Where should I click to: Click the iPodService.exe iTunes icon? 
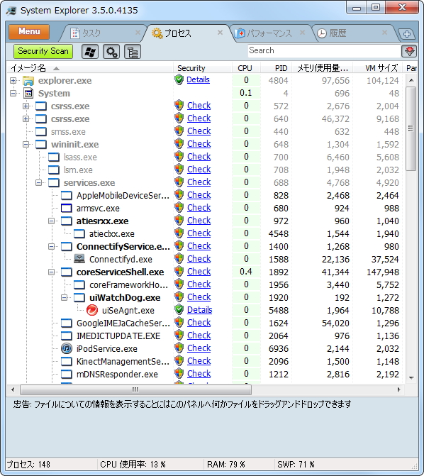click(67, 348)
